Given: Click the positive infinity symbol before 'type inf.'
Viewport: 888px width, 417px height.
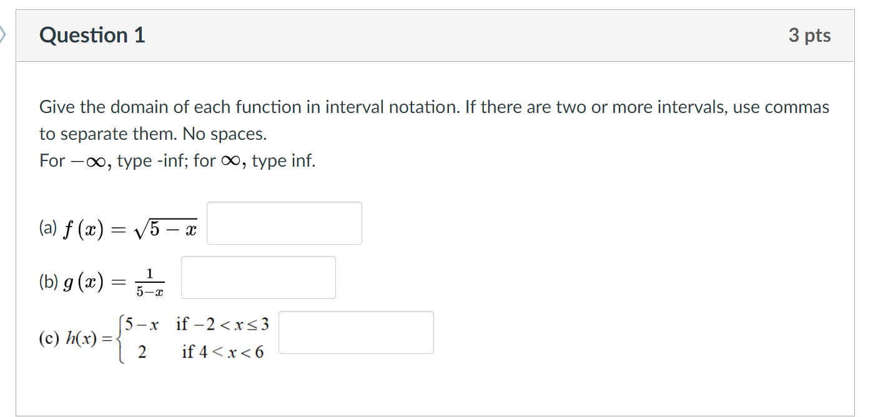Looking at the screenshot, I should pyautogui.click(x=228, y=161).
